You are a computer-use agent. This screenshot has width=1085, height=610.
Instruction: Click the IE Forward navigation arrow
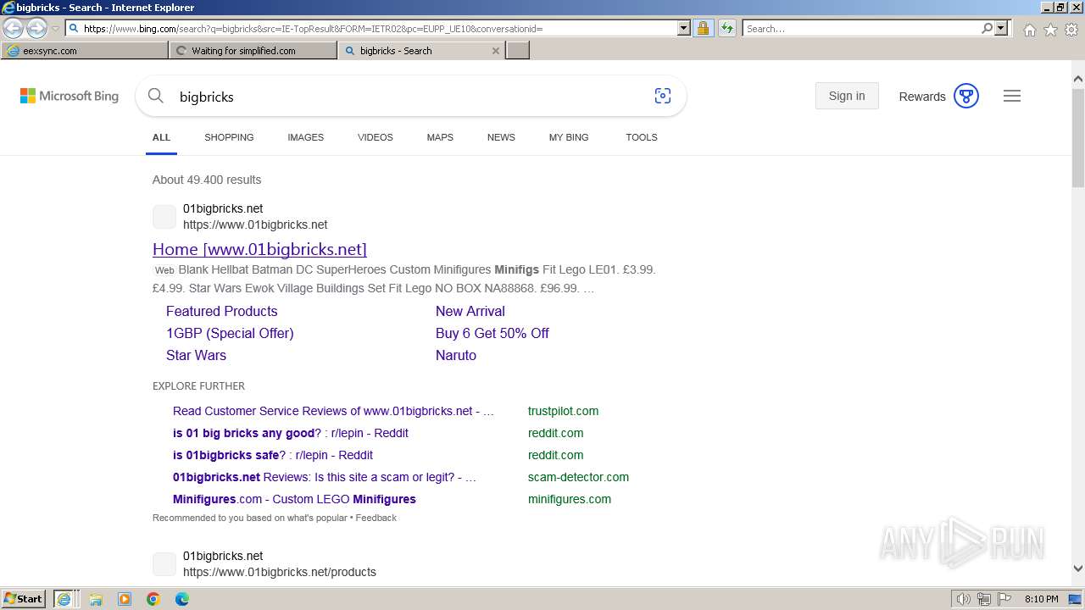(36, 29)
